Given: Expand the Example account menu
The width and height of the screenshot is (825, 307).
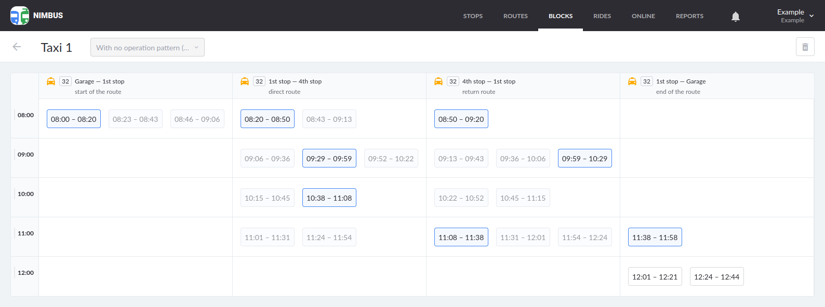Looking at the screenshot, I should [x=795, y=16].
